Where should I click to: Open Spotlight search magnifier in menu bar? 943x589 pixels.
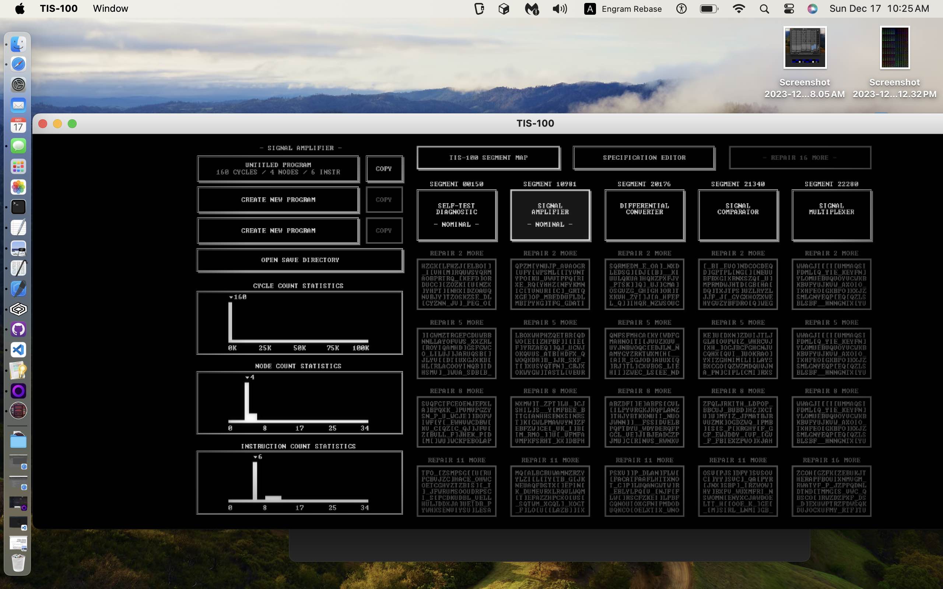[764, 8]
